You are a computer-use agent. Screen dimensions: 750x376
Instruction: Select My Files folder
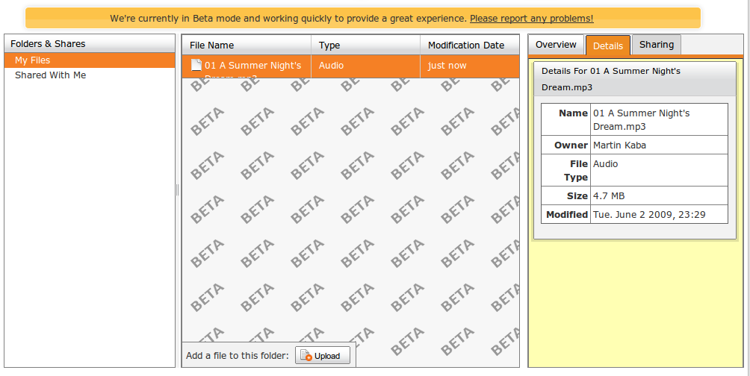33,60
